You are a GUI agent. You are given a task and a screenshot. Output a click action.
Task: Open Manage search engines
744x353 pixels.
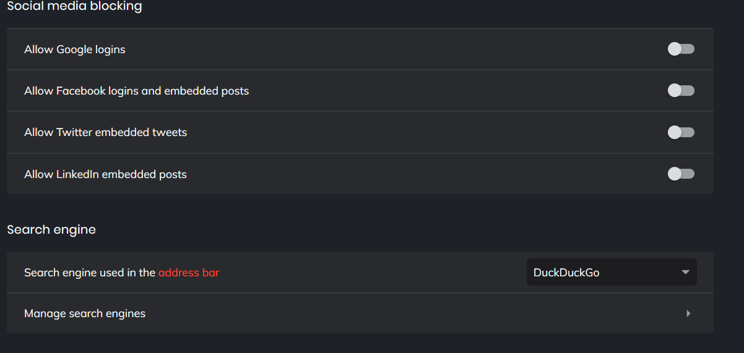(85, 313)
